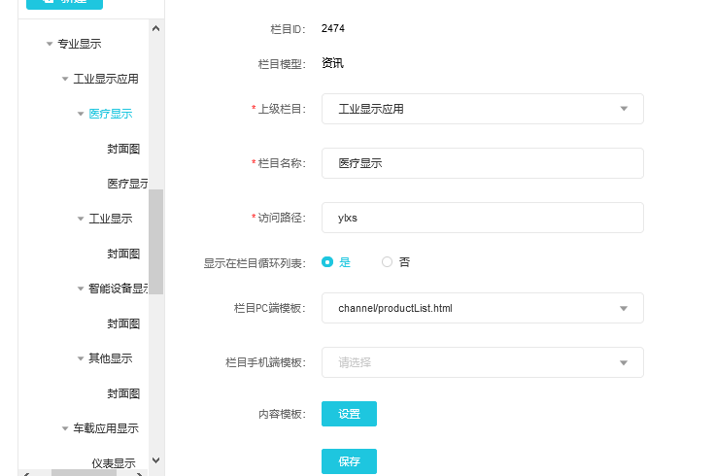Collapse the 医疗显示 tree node arrow

81,114
